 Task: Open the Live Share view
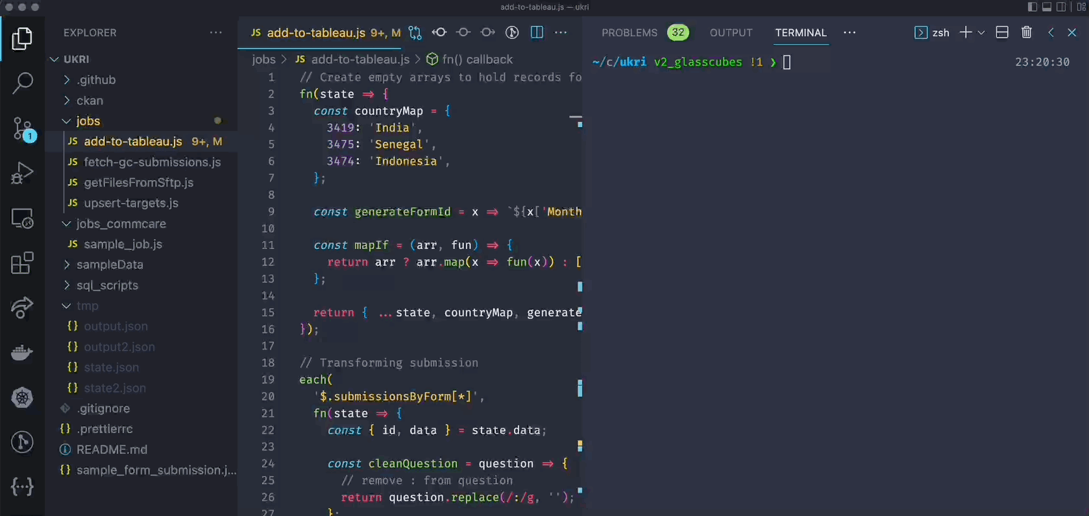(x=22, y=308)
